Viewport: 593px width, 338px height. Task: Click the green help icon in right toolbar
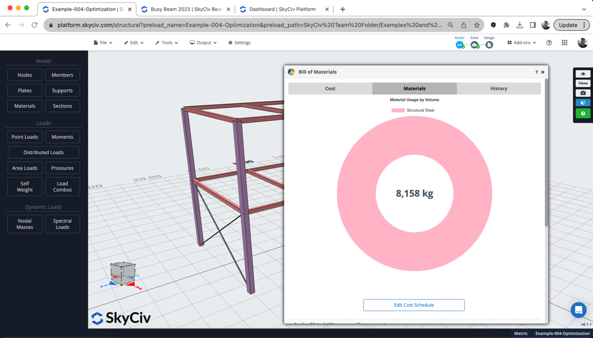pos(583,113)
